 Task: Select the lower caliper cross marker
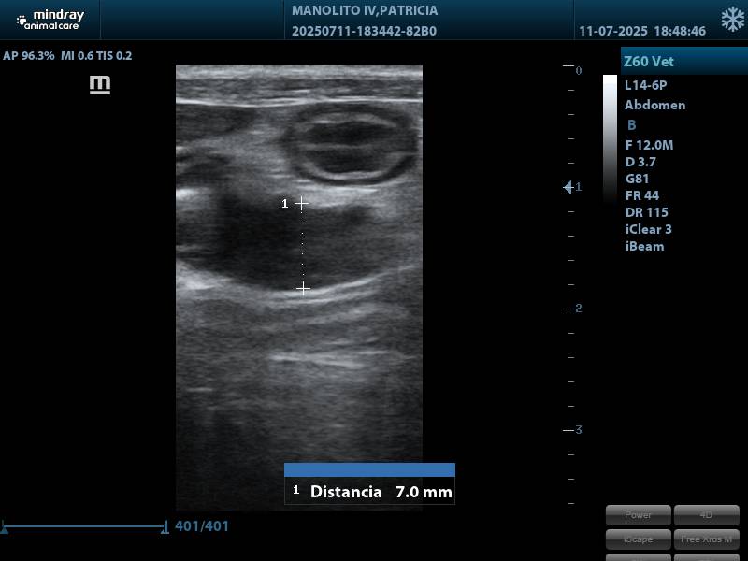[303, 288]
